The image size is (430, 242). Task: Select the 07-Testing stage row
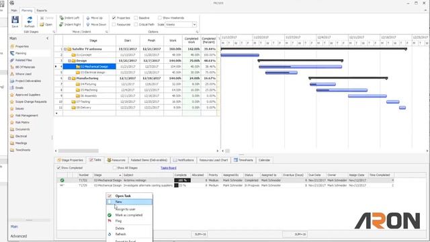137,102
